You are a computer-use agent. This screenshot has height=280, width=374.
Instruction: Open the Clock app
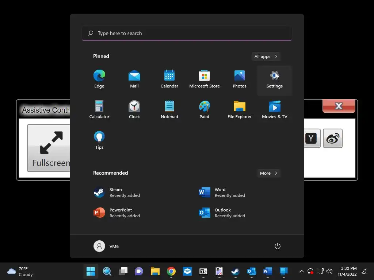click(x=134, y=110)
